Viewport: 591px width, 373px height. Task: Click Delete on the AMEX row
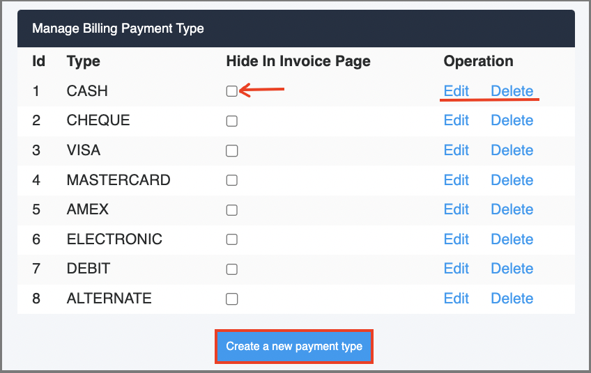coord(512,209)
